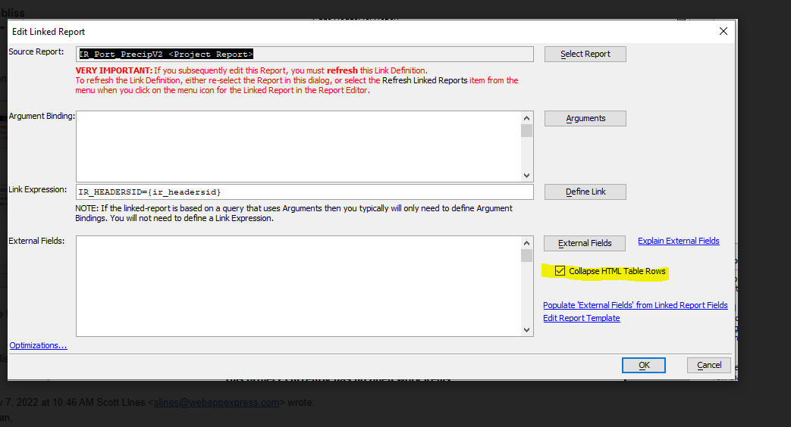Viewport: 791px width, 427px height.
Task: Uncheck Collapse HTML Table Rows checkbox
Action: point(560,271)
